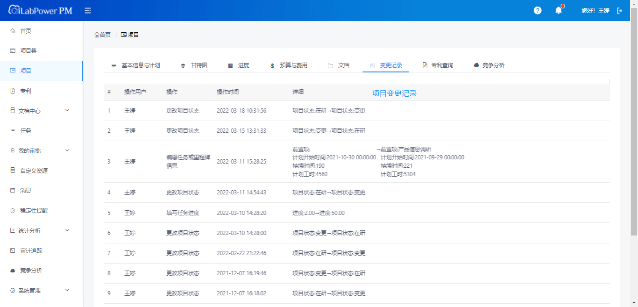Click 项目变更记录 title text
The width and height of the screenshot is (638, 307).
point(394,93)
